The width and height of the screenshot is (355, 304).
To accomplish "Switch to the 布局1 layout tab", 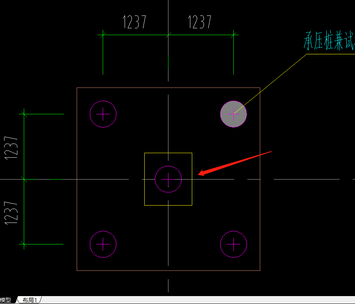I will coord(29,300).
